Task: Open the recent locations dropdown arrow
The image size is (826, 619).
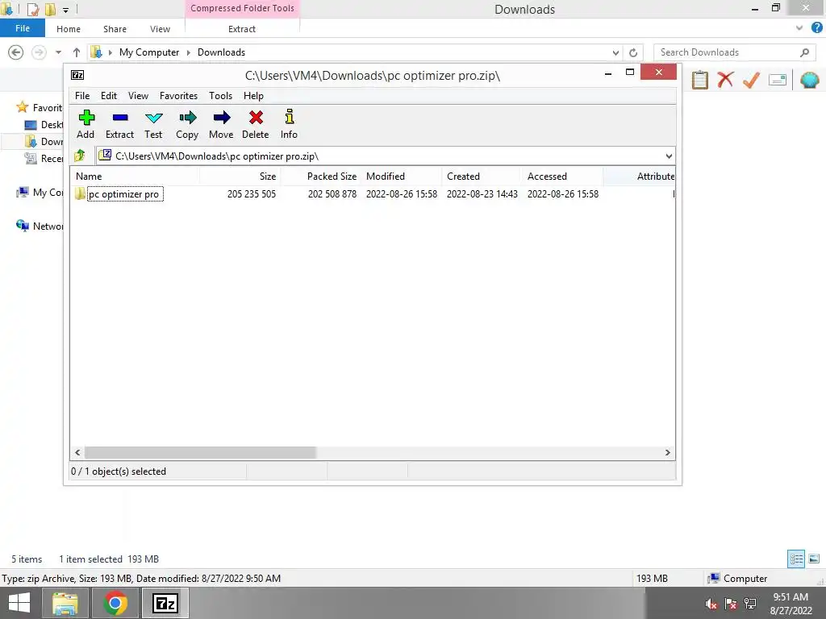Action: click(x=58, y=52)
